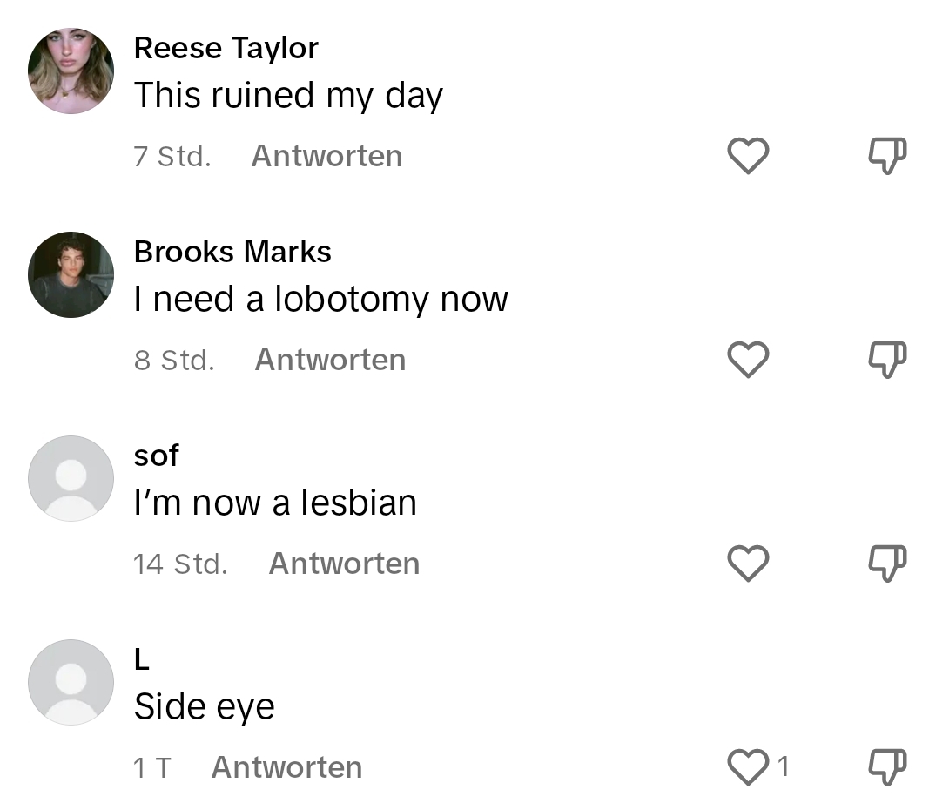Image resolution: width=929 pixels, height=810 pixels.
Task: Reply to sof's comment via Antworten
Action: 344,564
